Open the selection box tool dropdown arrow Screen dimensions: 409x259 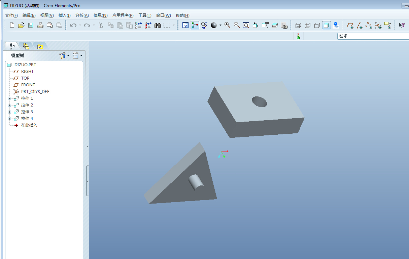(x=174, y=25)
